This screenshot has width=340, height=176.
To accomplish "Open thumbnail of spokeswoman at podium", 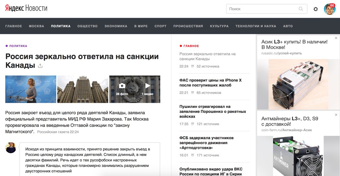I will point(31,89).
